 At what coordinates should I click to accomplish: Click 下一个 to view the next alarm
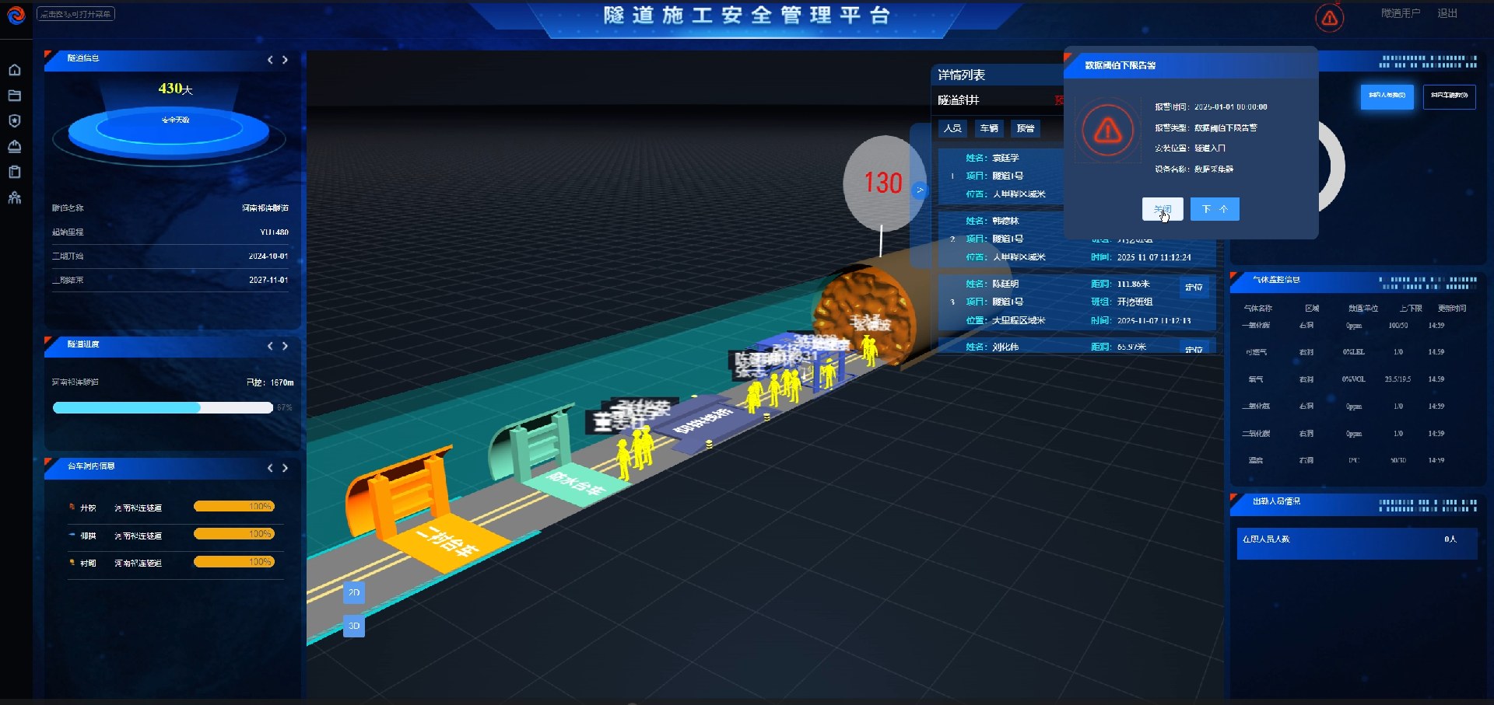click(1214, 209)
